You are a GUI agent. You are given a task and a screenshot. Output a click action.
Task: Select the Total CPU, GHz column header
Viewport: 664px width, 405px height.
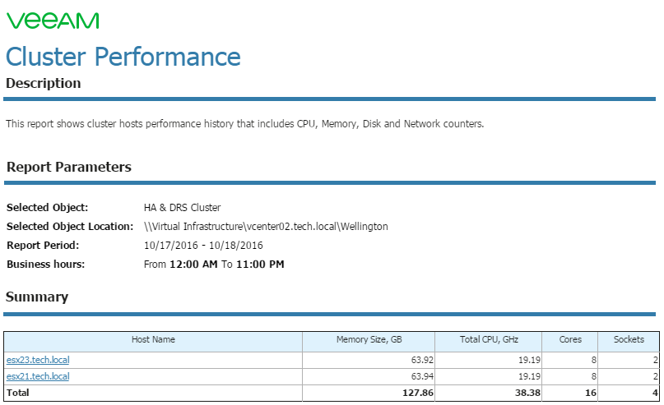tap(489, 339)
